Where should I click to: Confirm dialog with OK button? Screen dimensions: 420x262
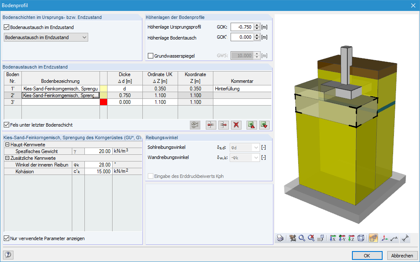coord(367,255)
